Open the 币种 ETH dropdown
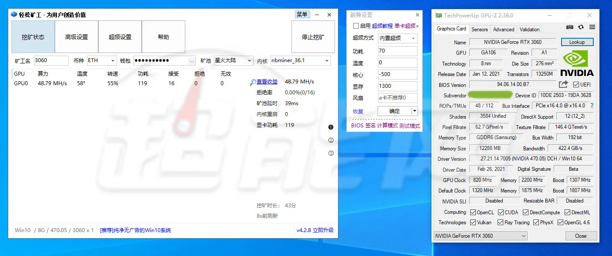 click(x=102, y=60)
